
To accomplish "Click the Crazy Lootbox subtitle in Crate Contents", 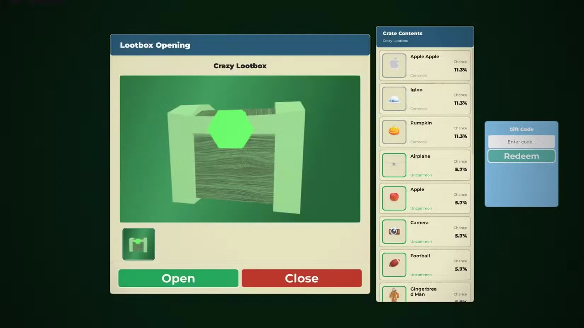I will [x=395, y=41].
